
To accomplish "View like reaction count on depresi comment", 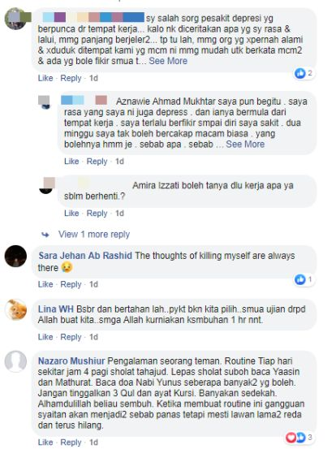I will [304, 73].
